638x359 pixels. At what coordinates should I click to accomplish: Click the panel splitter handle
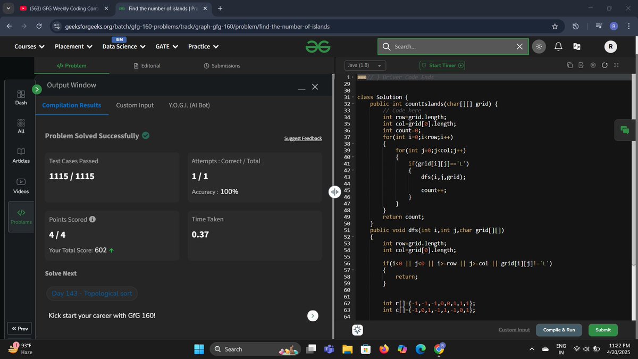334,192
